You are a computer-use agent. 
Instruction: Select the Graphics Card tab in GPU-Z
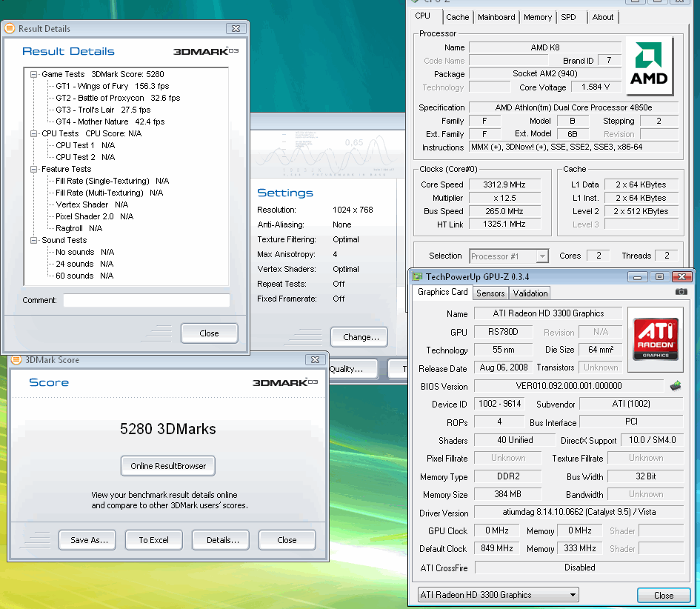pyautogui.click(x=442, y=292)
